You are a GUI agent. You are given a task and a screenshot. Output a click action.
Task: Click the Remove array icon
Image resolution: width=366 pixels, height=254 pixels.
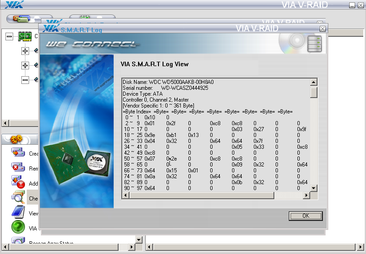[x=18, y=167]
